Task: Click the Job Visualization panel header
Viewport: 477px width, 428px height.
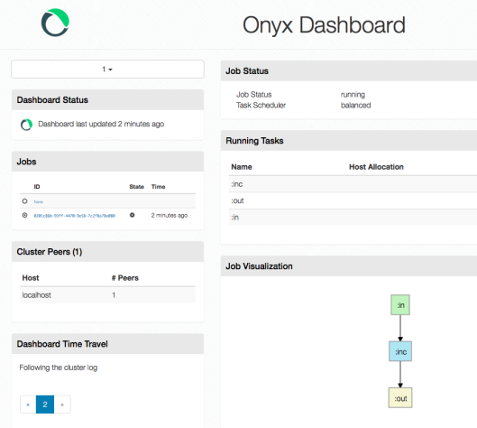Action: (x=349, y=266)
